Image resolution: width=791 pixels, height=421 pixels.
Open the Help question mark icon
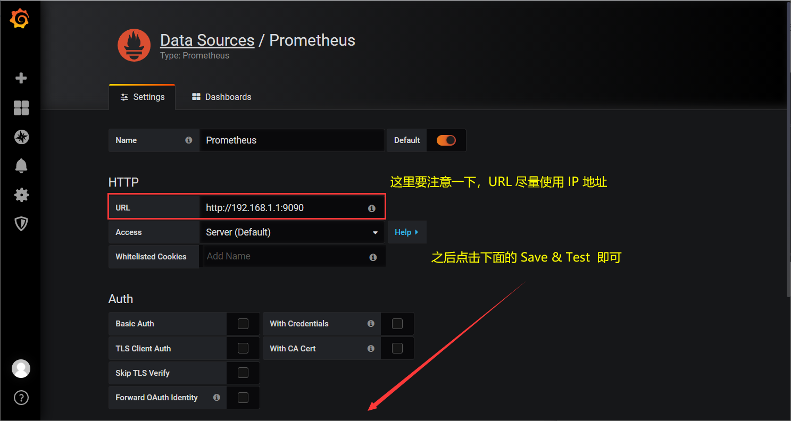click(x=21, y=398)
